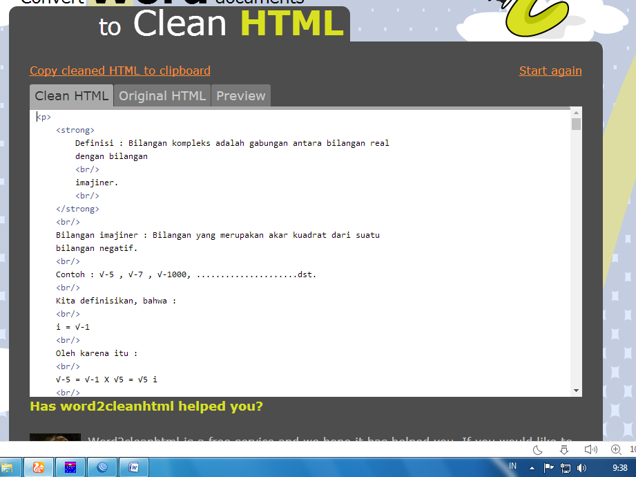This screenshot has height=477, width=636.
Task: Click the opening <p> tag line
Action: point(44,117)
